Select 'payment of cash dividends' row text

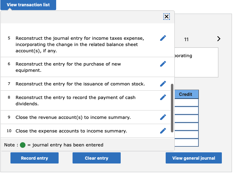(75, 100)
